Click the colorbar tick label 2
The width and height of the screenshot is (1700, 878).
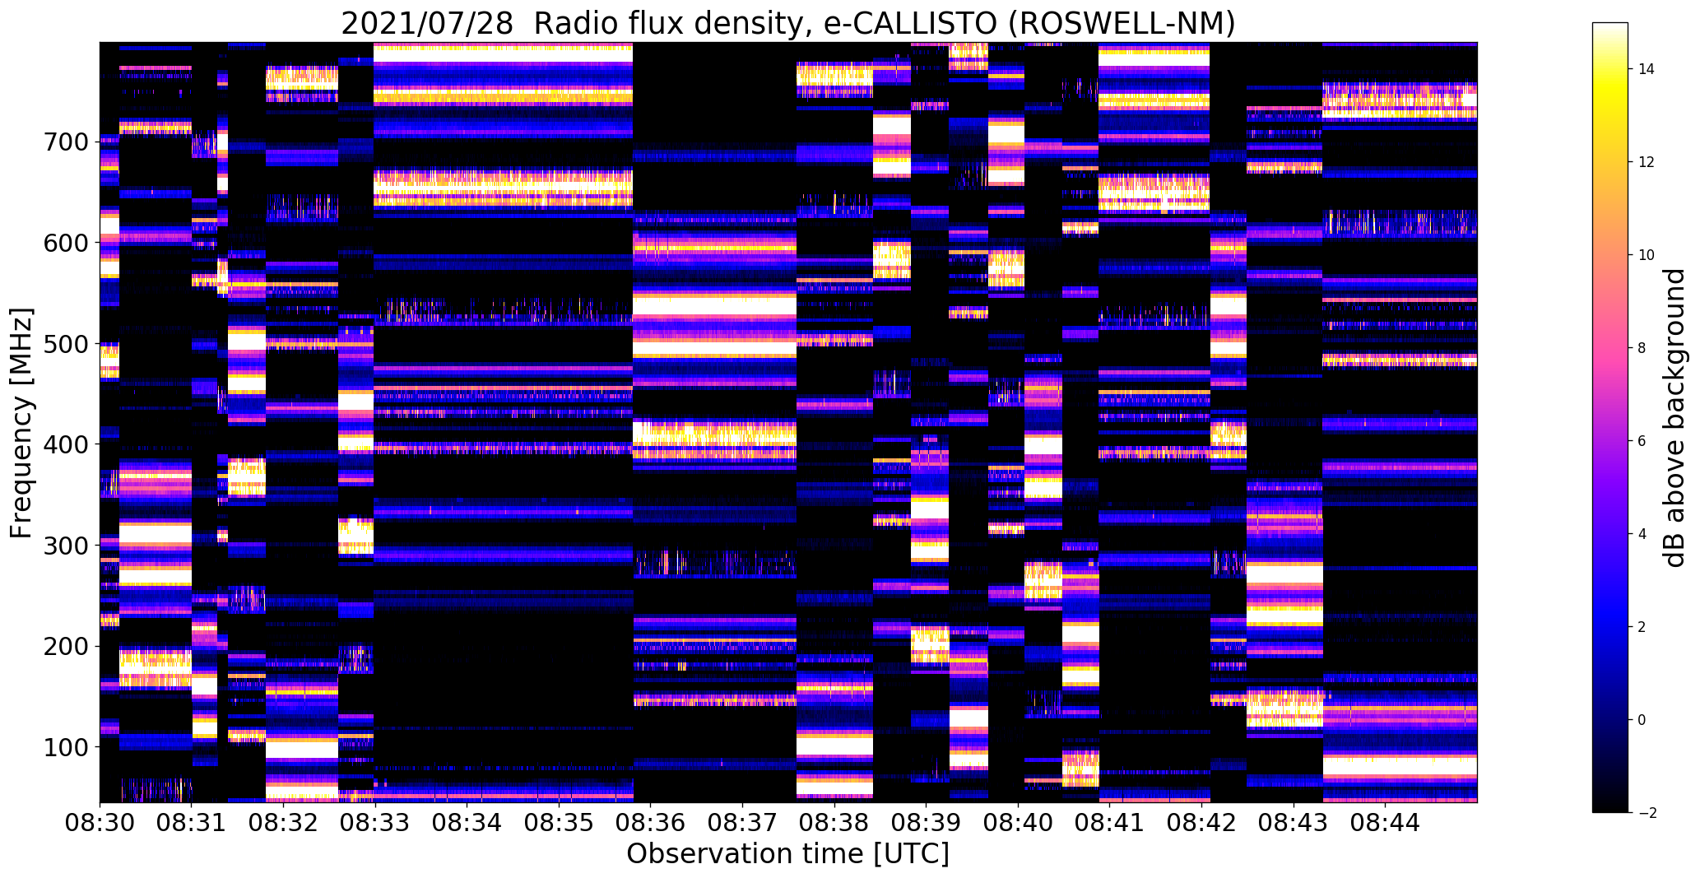point(1642,627)
